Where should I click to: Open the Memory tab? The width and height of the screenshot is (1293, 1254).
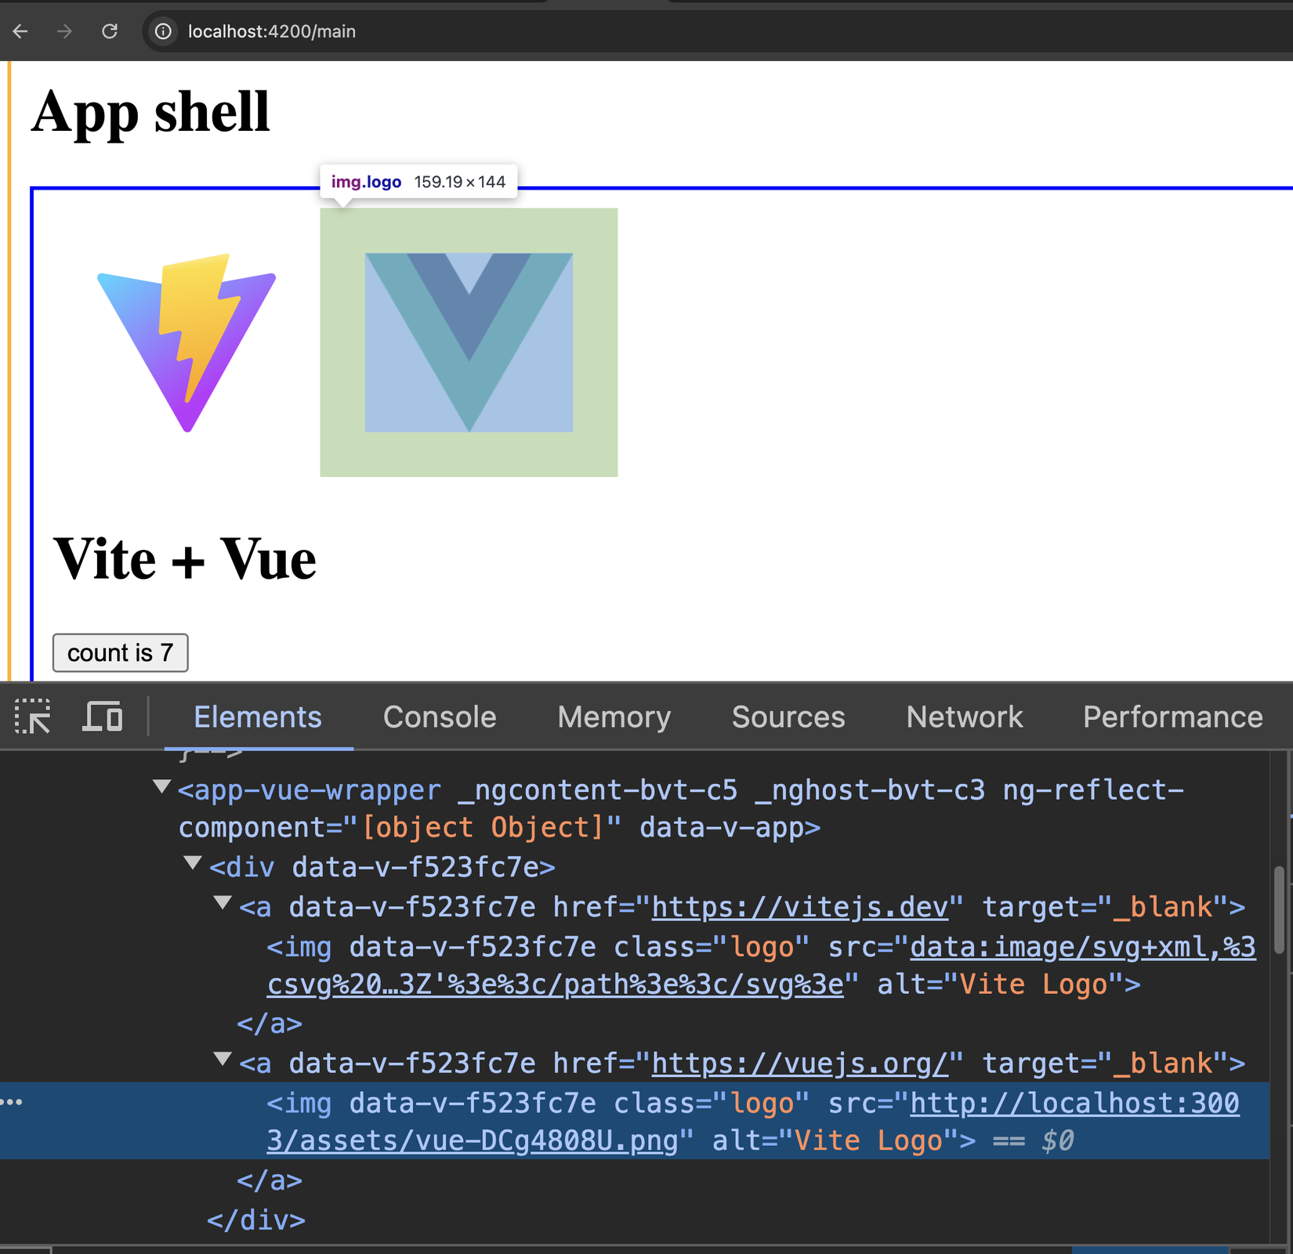[614, 717]
